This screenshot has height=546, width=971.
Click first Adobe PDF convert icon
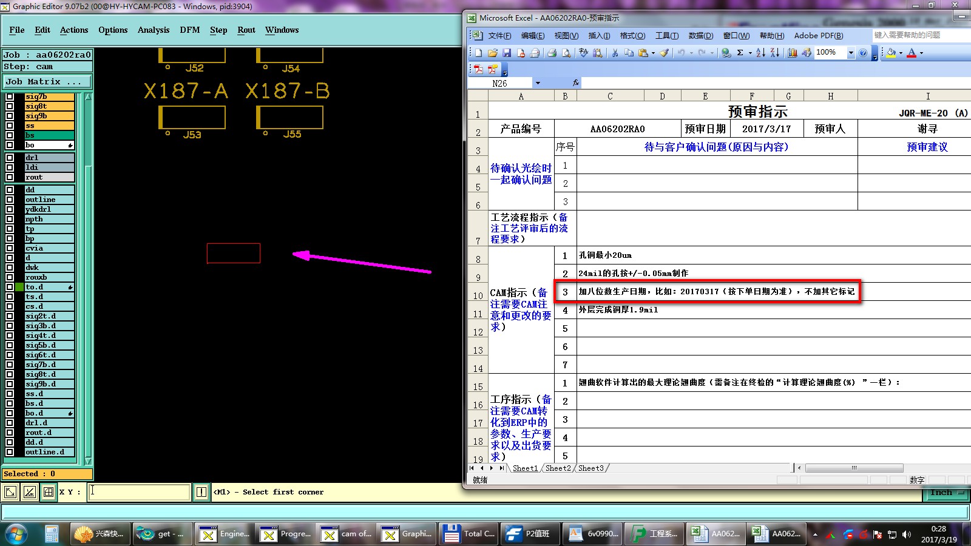tap(478, 69)
